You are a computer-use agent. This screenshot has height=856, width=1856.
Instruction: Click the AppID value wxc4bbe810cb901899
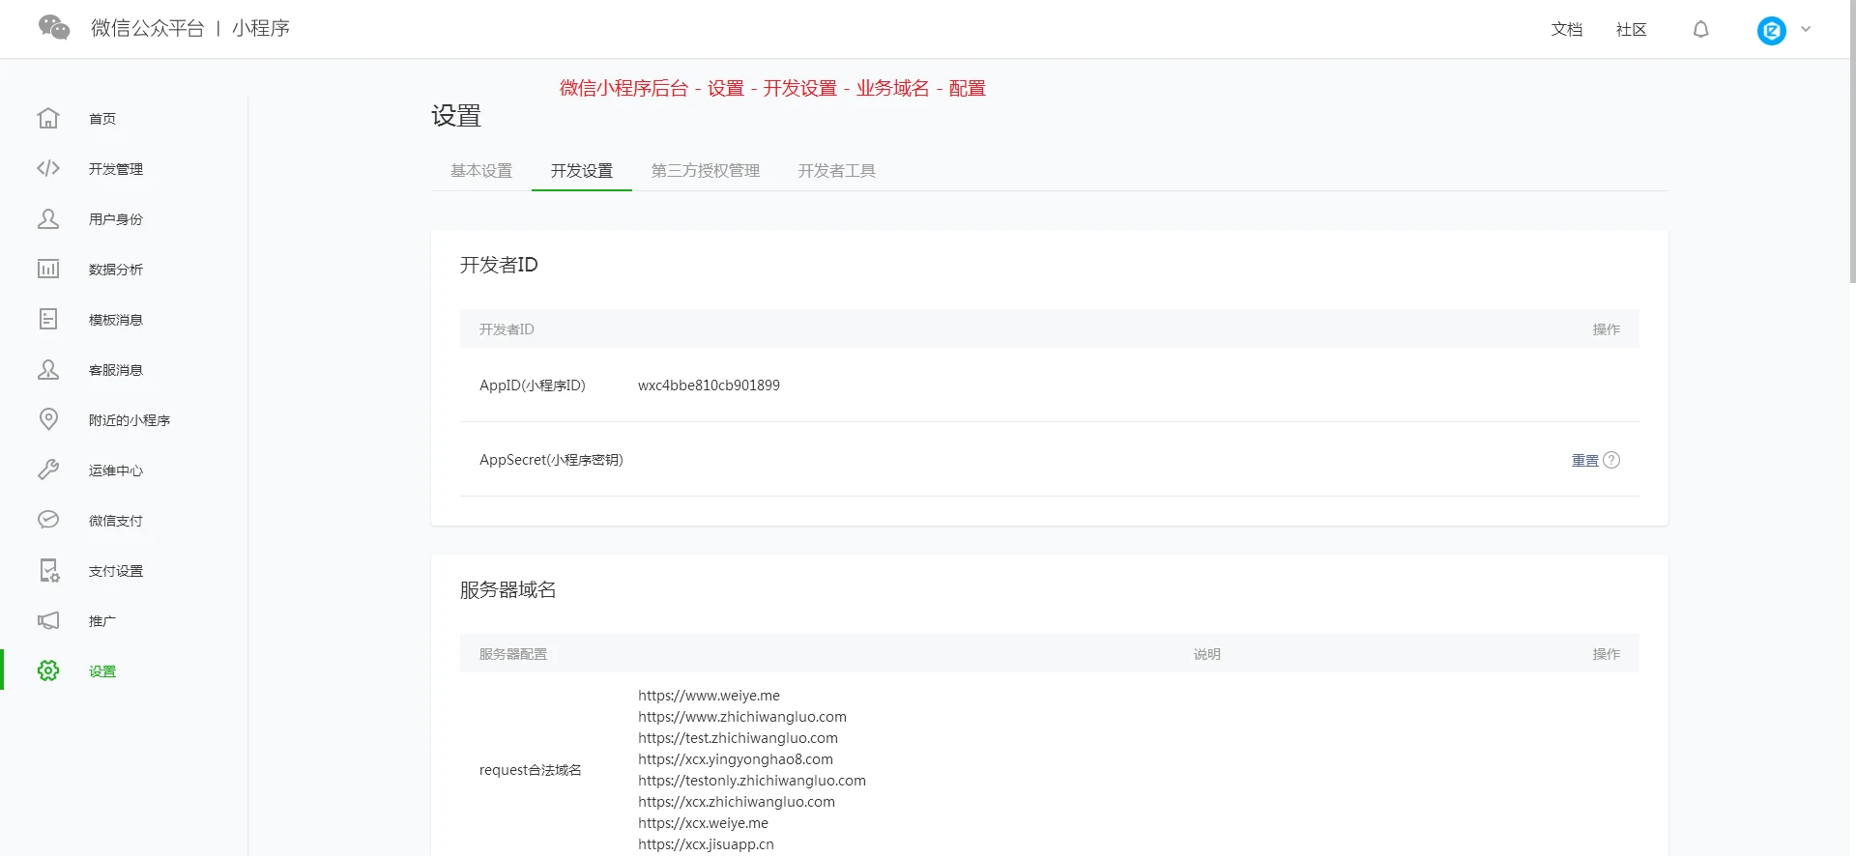(x=709, y=385)
